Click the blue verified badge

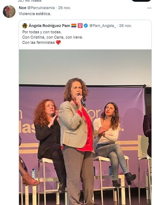tap(86, 26)
